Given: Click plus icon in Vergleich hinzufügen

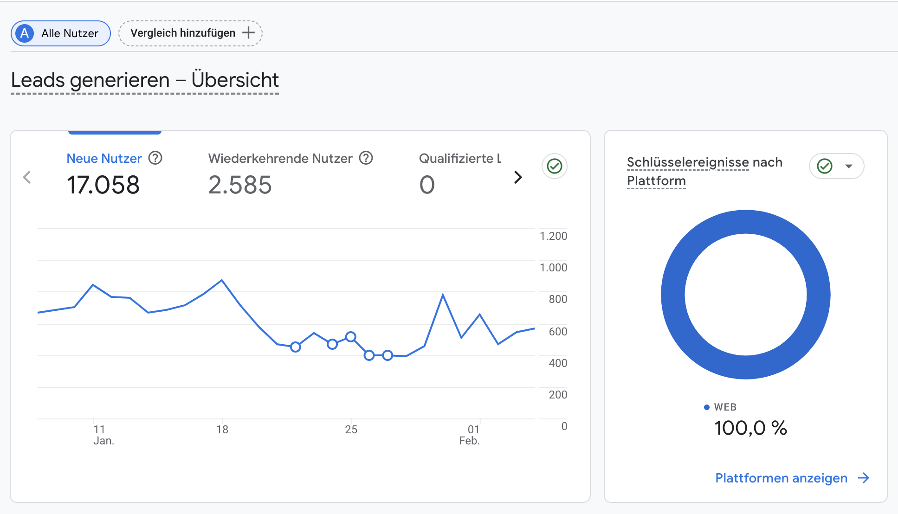Looking at the screenshot, I should pos(249,33).
